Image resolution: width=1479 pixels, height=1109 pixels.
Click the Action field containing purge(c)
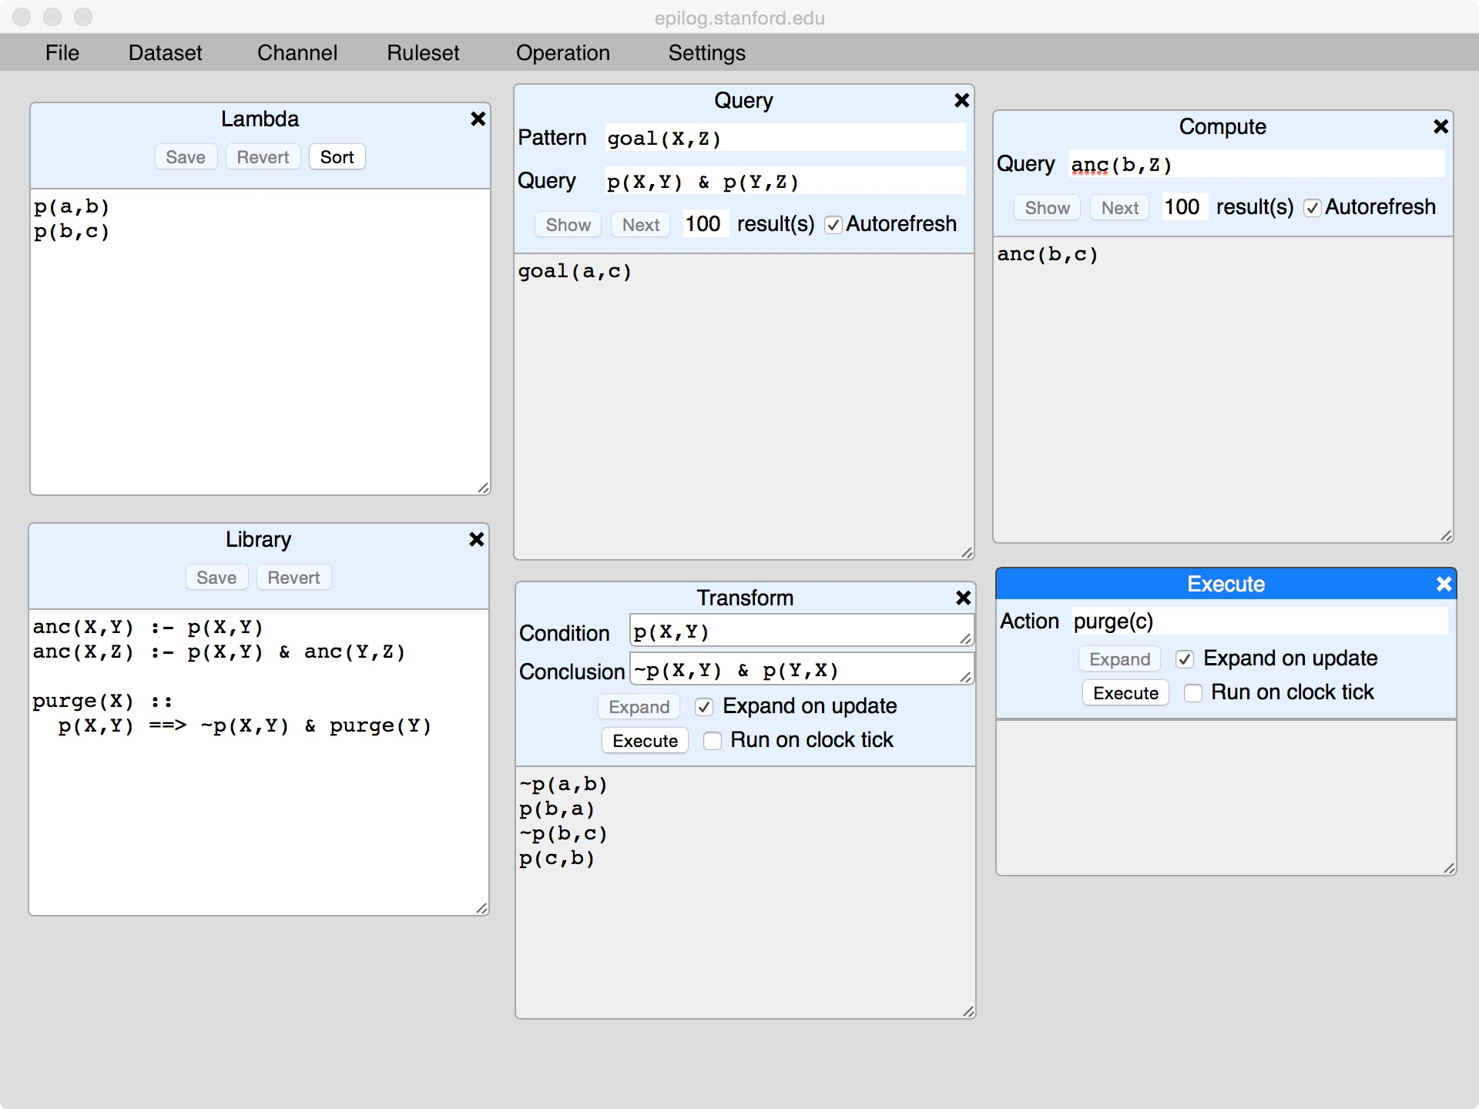pos(1259,622)
